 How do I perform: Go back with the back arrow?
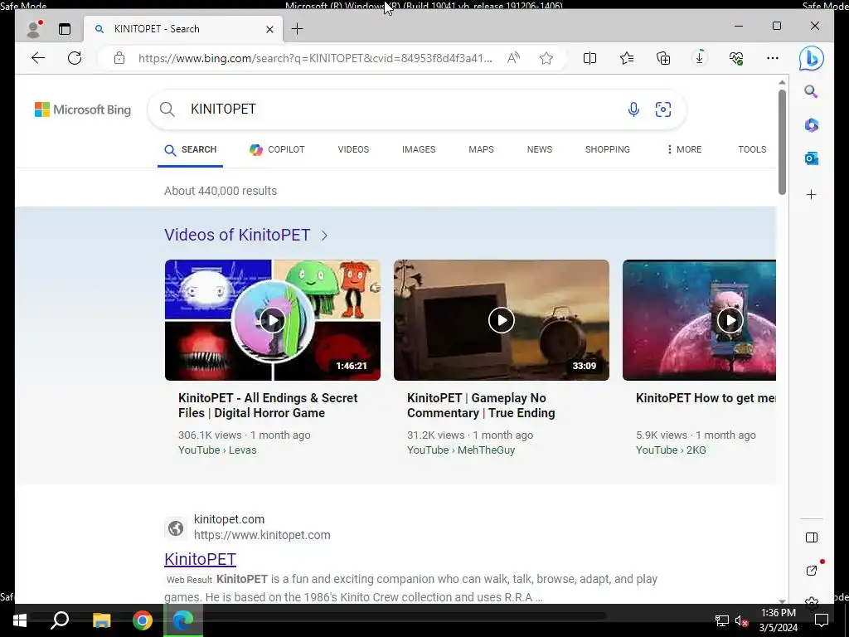pos(38,58)
